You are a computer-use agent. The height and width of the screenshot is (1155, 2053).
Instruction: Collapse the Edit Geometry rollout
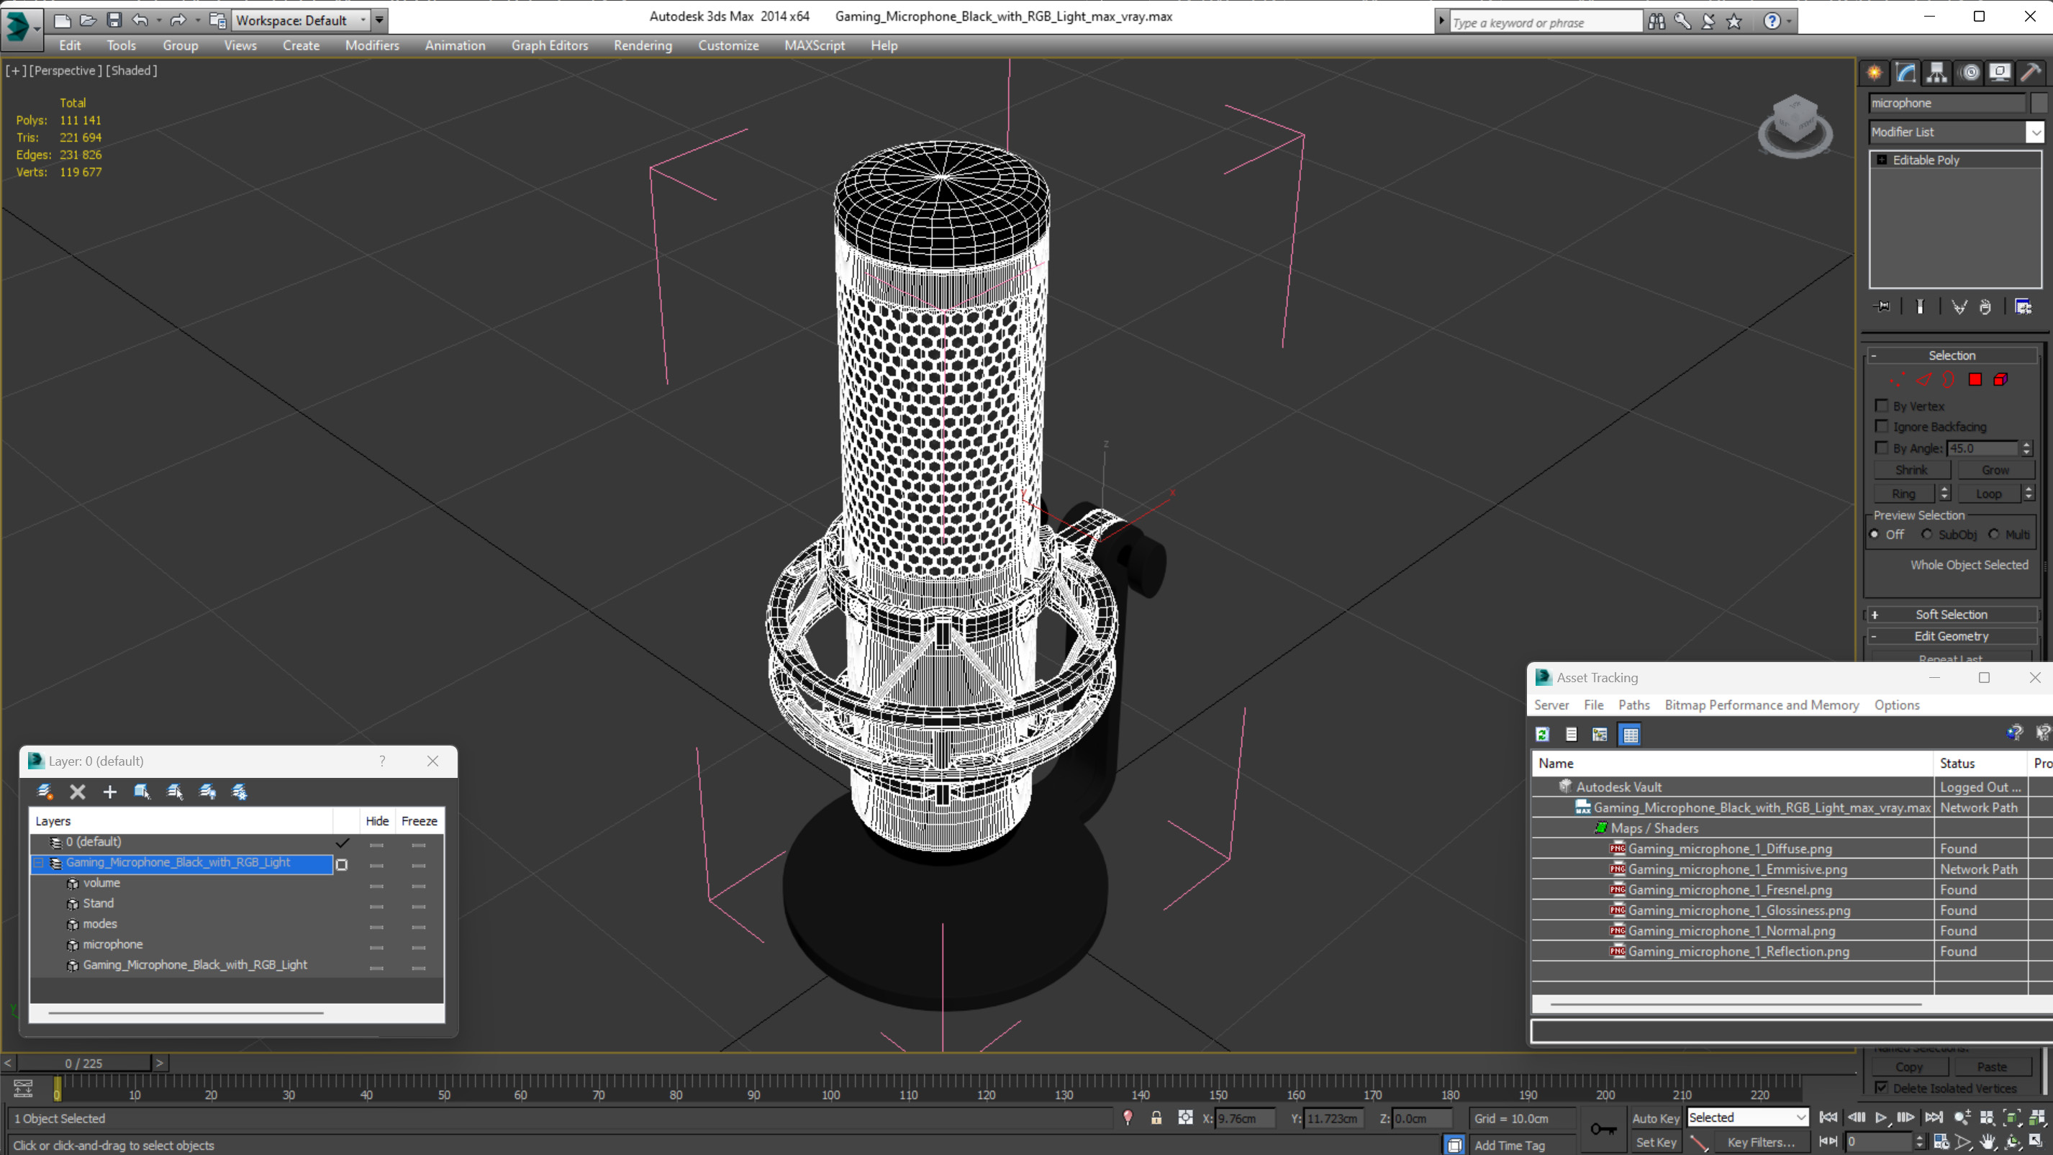1950,636
